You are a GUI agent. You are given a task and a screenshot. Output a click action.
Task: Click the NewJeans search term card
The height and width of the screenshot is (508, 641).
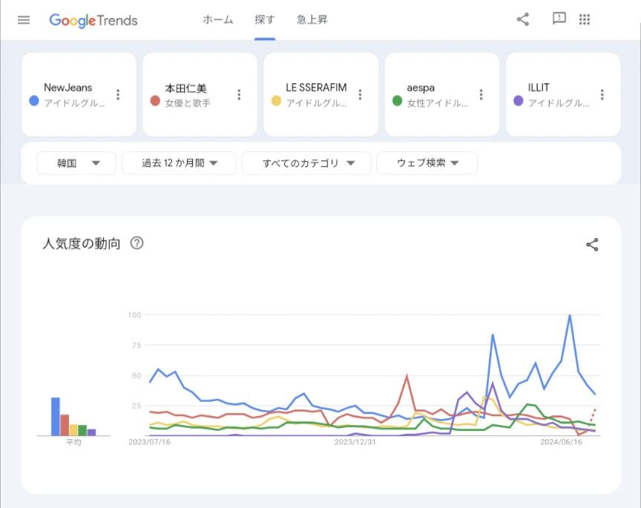(79, 94)
